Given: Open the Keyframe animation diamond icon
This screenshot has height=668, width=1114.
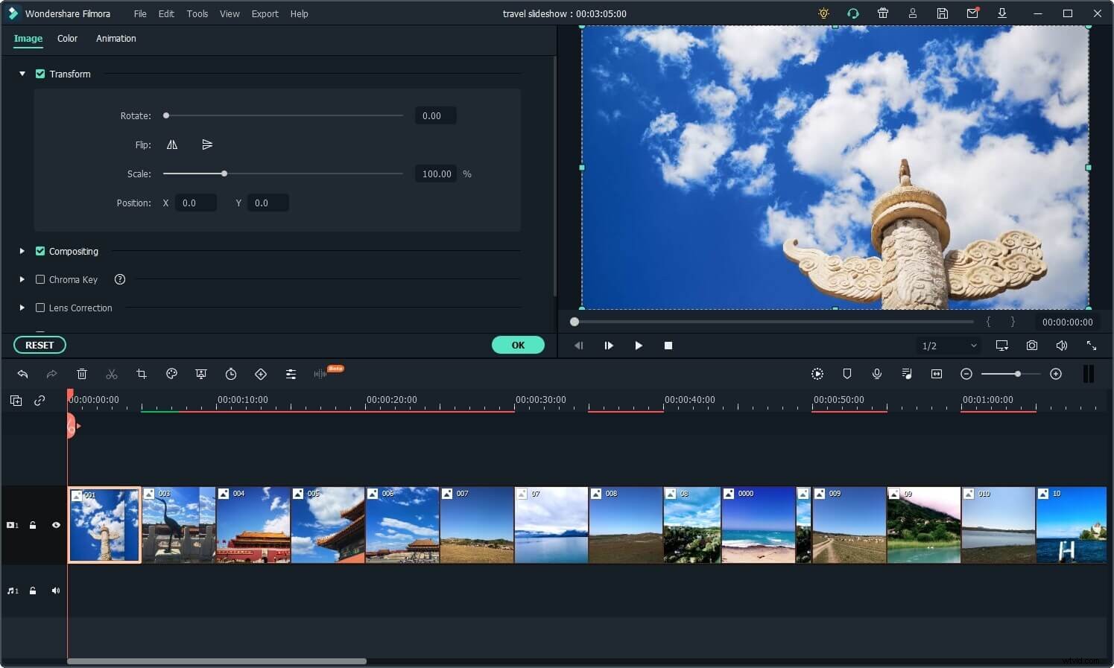Looking at the screenshot, I should (x=261, y=374).
